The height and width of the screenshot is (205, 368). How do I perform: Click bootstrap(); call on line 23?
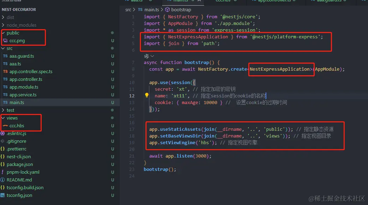(160, 169)
